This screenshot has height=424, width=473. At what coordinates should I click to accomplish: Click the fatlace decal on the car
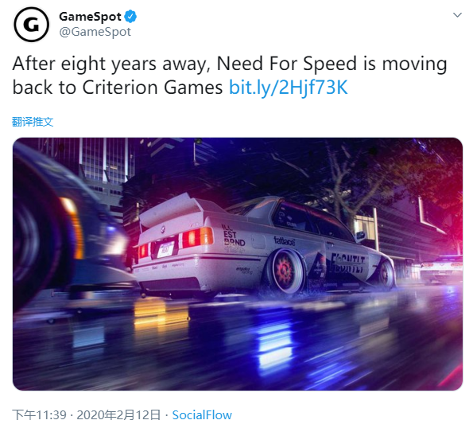284,241
